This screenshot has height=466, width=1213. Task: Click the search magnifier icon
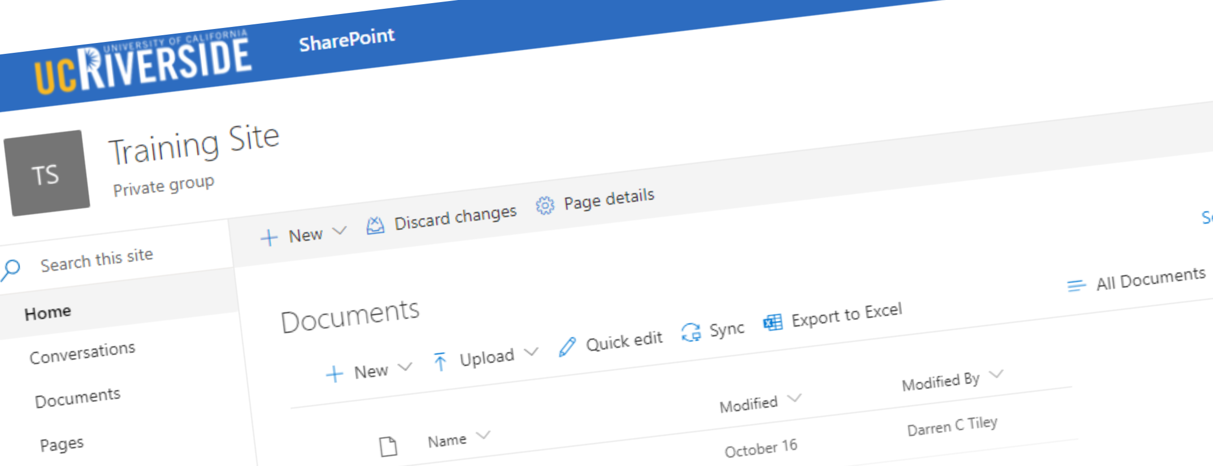(x=10, y=269)
